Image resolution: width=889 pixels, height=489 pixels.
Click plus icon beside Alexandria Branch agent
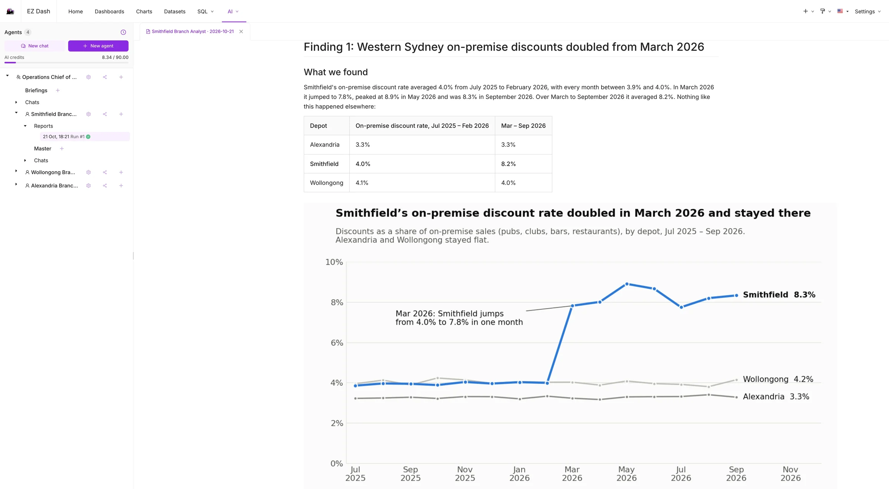point(121,186)
